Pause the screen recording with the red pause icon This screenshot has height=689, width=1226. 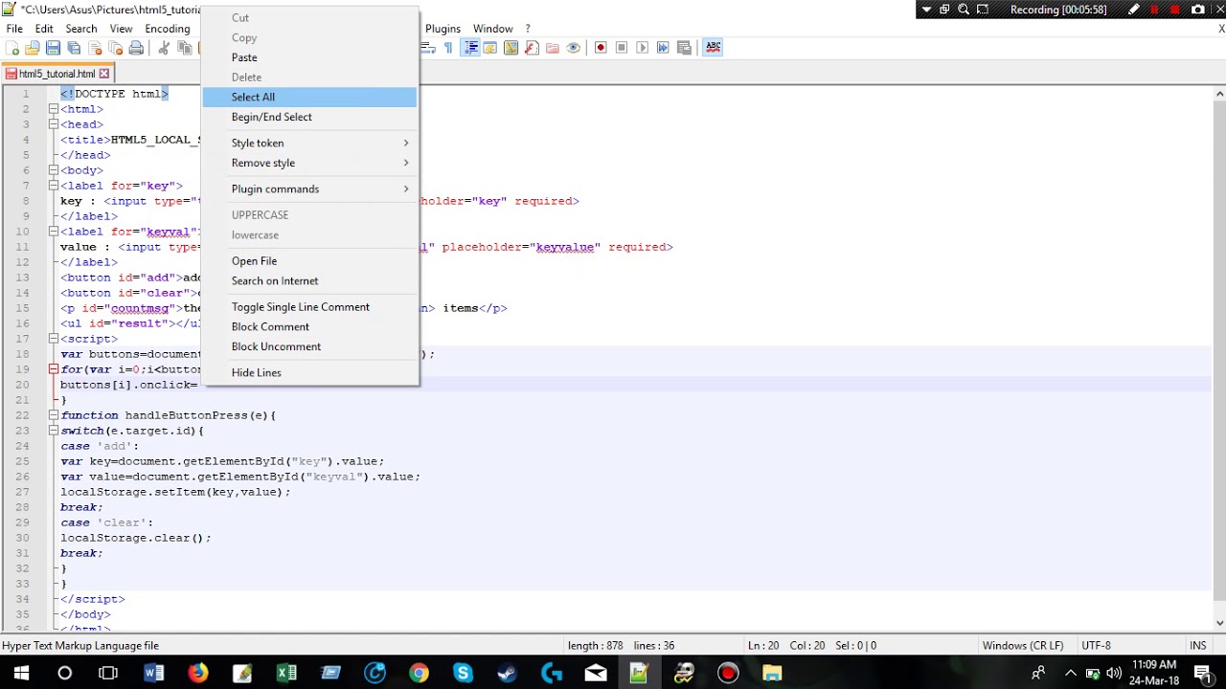(x=1154, y=10)
